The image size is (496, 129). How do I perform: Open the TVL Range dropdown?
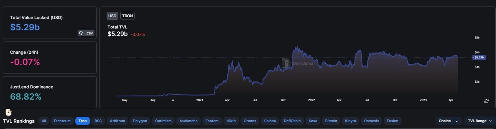[x=480, y=121]
